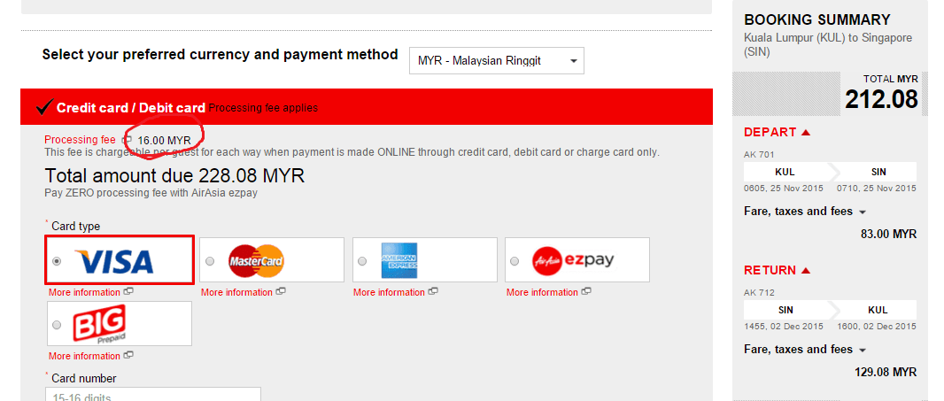Collapse the DEPART section arrow
The image size is (944, 401).
tap(806, 133)
